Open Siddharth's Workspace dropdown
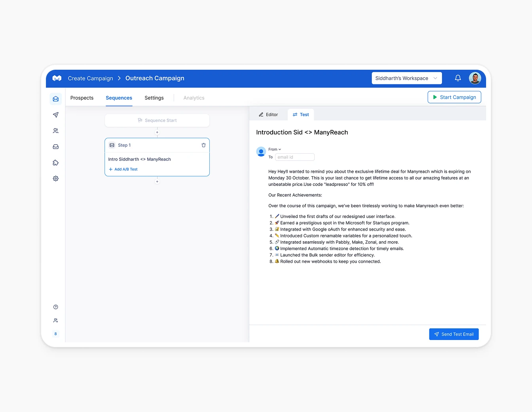Screen dimensions: 532x412 (407, 78)
